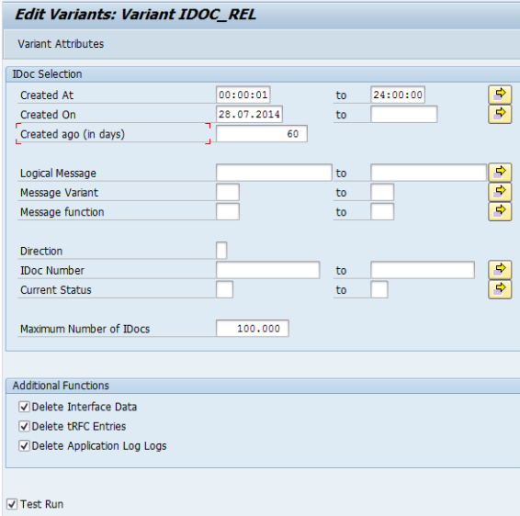Click the Additional Functions group header
Screen dimensions: 520x516
coord(61,386)
